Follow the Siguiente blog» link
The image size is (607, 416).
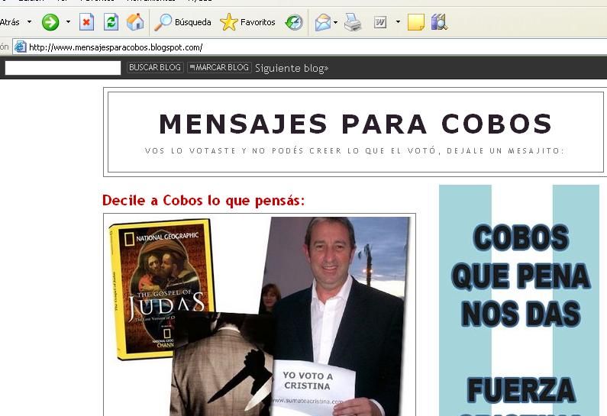[x=292, y=68]
